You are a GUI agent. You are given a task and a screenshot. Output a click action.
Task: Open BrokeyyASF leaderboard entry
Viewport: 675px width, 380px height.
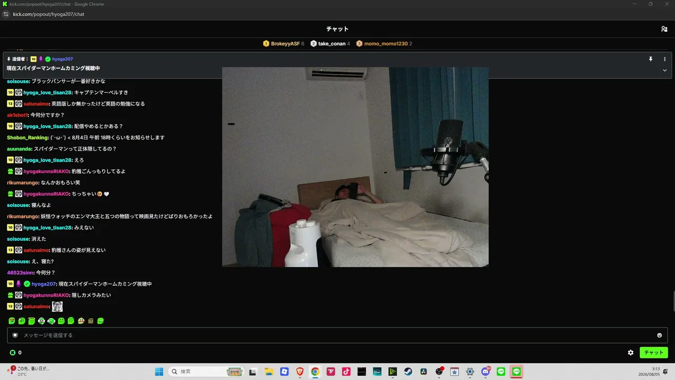pyautogui.click(x=284, y=44)
